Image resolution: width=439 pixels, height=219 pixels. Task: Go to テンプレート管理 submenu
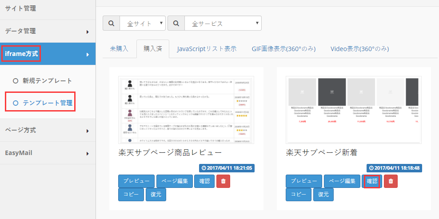(x=47, y=103)
